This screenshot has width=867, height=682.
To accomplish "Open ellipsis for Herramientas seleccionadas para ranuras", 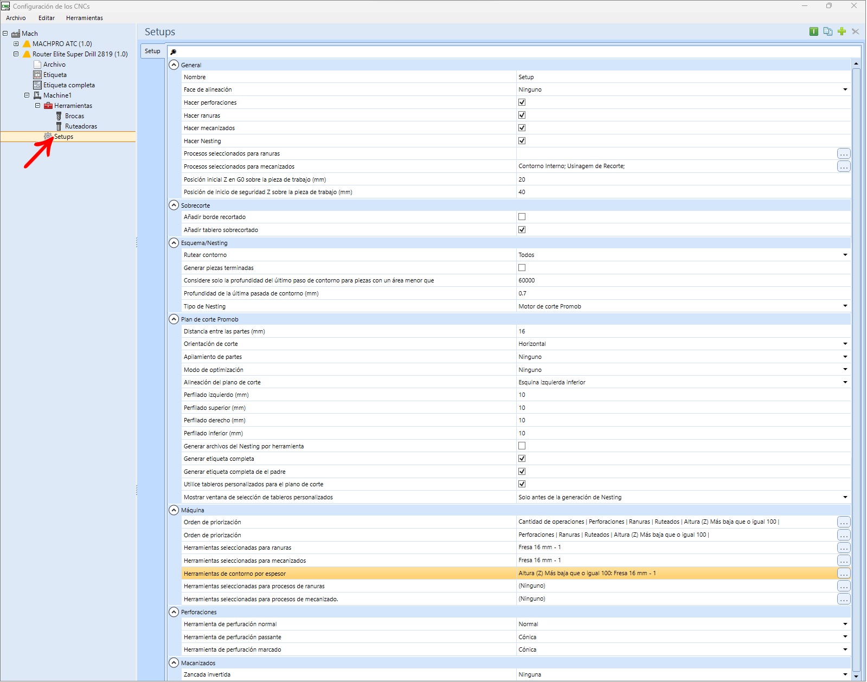I will tap(844, 548).
